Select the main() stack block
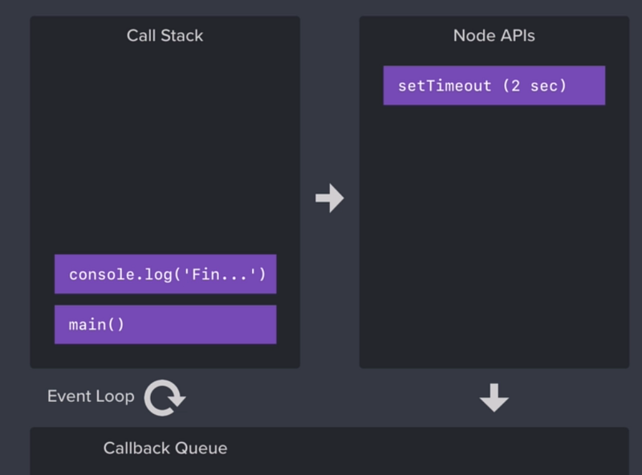The width and height of the screenshot is (642, 475). (x=165, y=324)
